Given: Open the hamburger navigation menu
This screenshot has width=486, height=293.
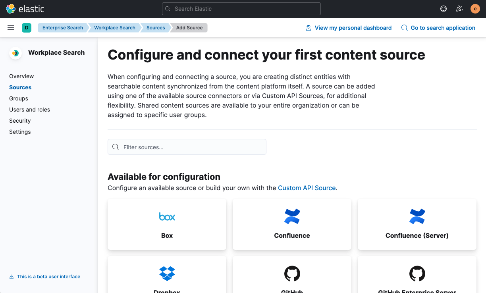Looking at the screenshot, I should tap(11, 27).
